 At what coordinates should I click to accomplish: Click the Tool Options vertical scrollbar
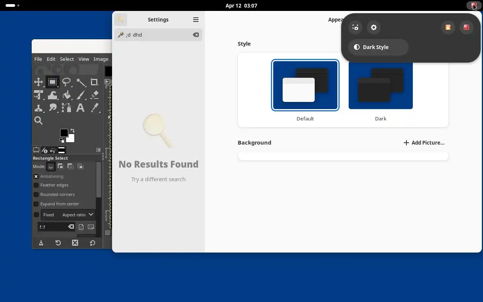pyautogui.click(x=99, y=180)
